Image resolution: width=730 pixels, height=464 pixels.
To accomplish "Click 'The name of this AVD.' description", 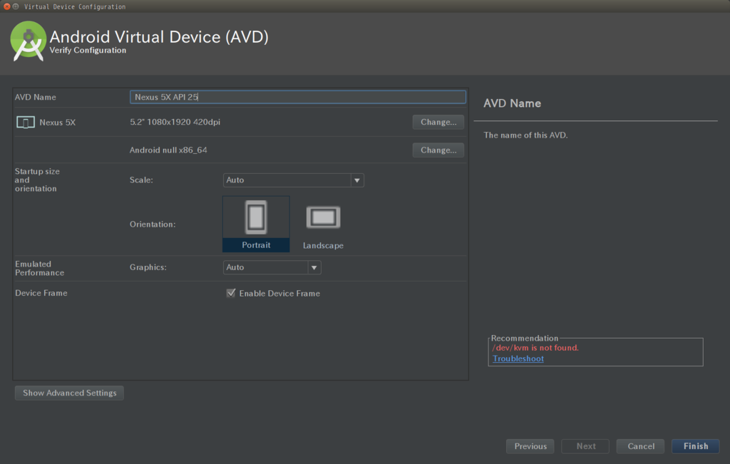I will [525, 135].
